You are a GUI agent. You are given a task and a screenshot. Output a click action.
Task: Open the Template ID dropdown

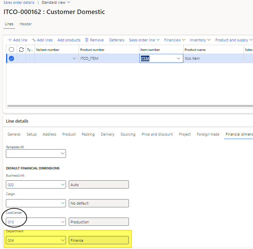pyautogui.click(x=63, y=154)
